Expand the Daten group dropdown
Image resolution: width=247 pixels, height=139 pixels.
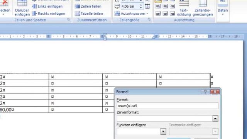(x=223, y=8)
